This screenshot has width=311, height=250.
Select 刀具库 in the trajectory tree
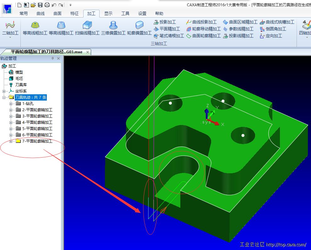pos(21,85)
